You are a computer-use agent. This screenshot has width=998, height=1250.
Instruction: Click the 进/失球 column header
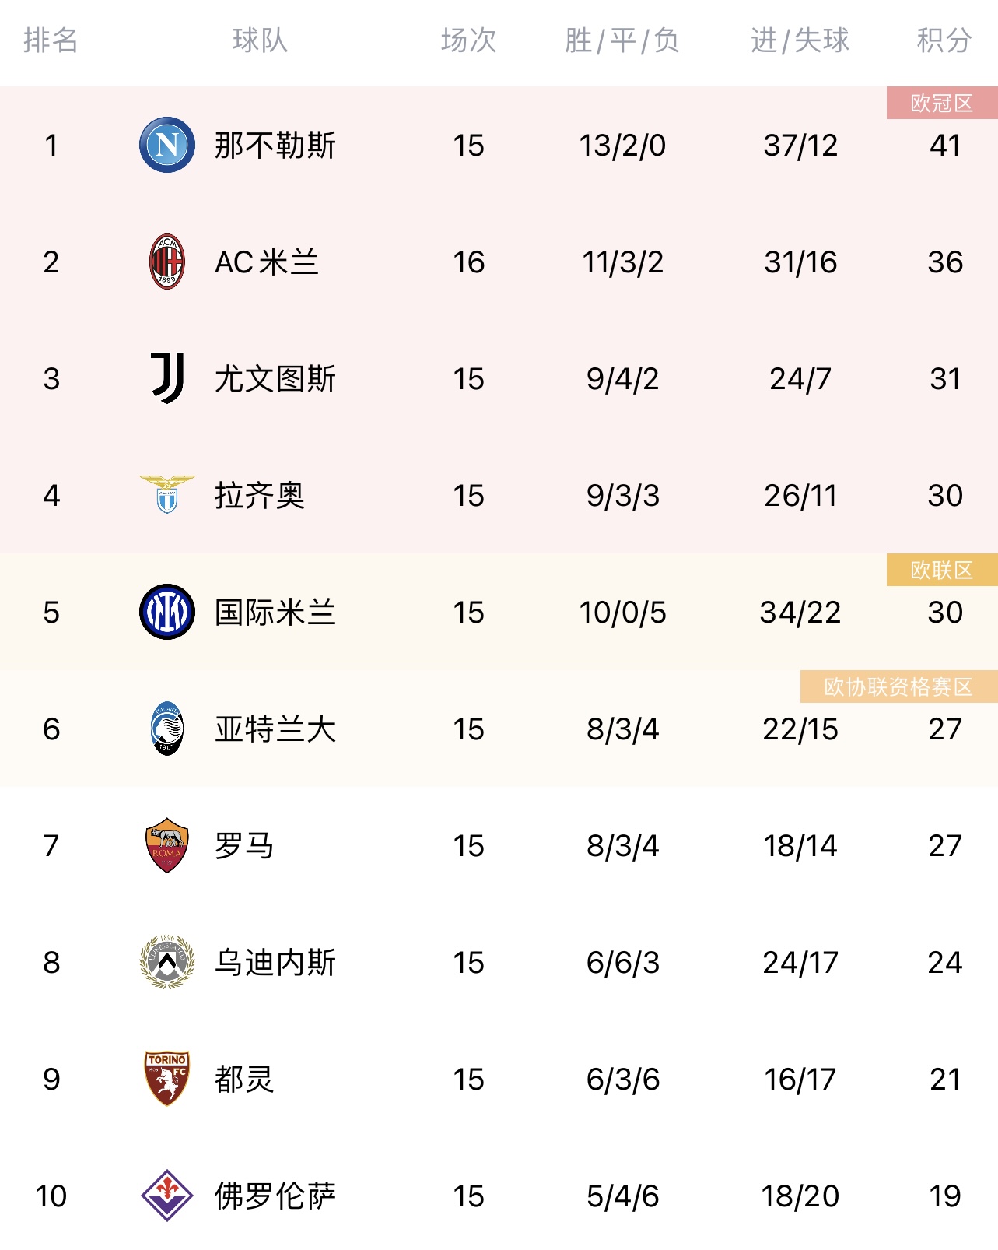pyautogui.click(x=800, y=40)
